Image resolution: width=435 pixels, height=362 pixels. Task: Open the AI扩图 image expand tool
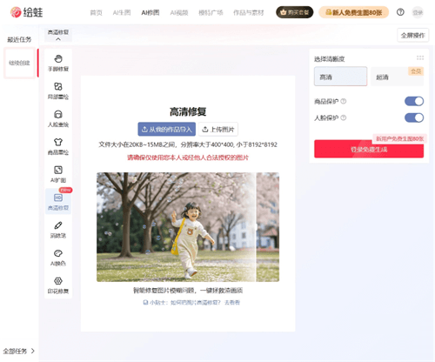[x=58, y=174]
